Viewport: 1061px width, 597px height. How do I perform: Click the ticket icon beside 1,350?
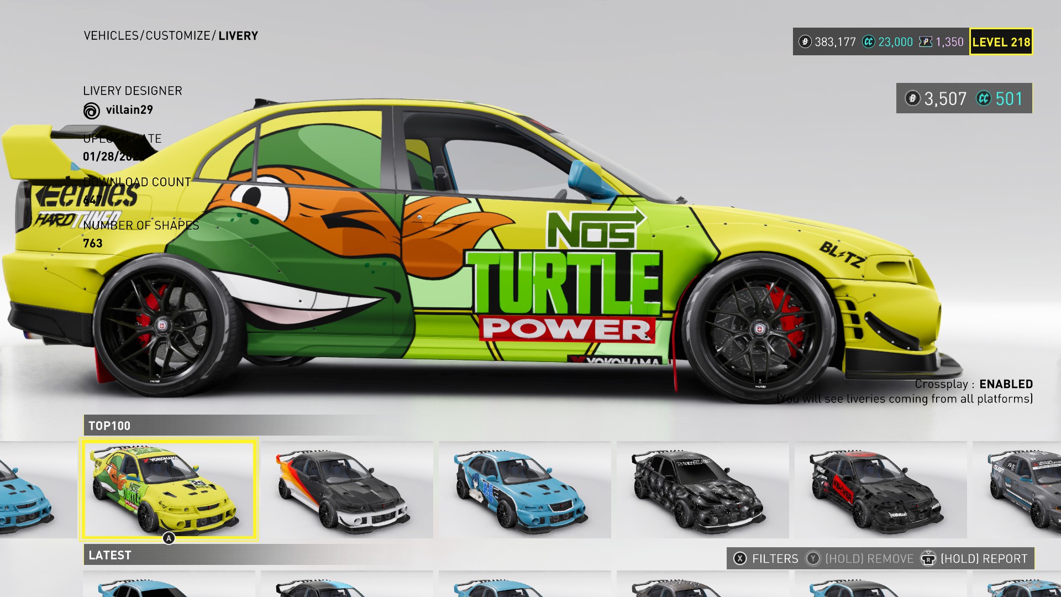(x=926, y=41)
